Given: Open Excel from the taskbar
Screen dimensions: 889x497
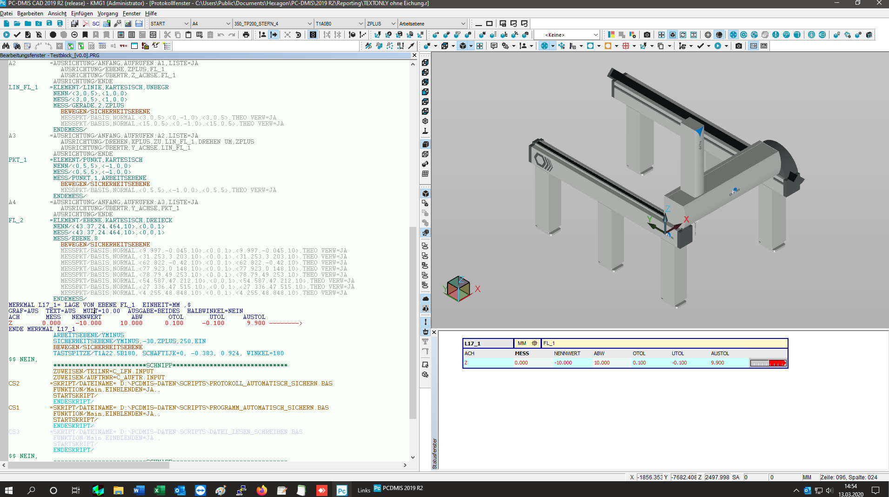Looking at the screenshot, I should [x=159, y=490].
